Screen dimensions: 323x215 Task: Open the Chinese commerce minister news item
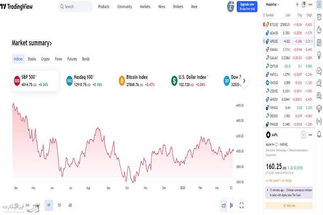point(289,192)
